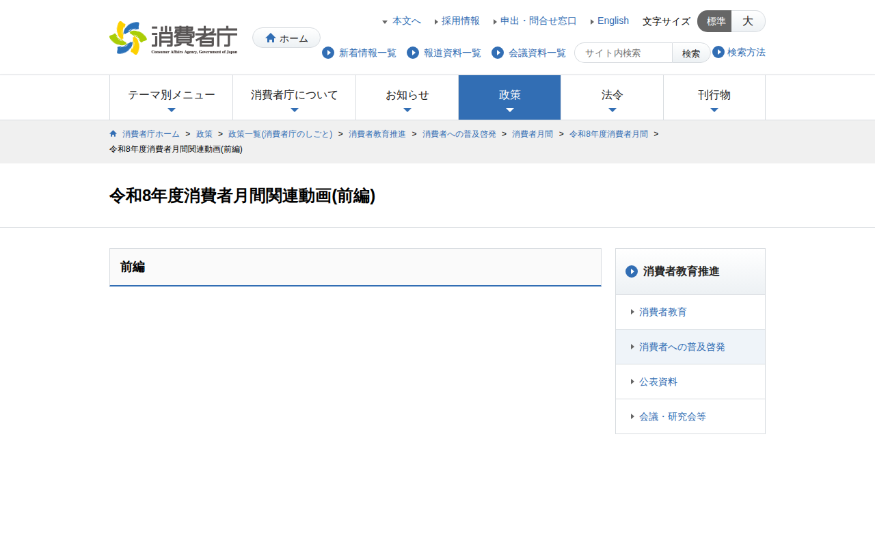Viewport: 875px width, 547px height.
Task: Open the 採用情報 link
Action: coord(461,21)
